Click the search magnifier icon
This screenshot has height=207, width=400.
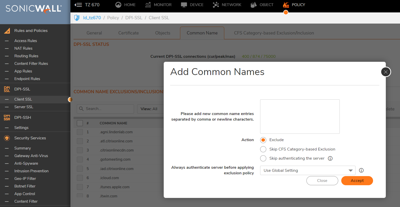pyautogui.click(x=81, y=109)
